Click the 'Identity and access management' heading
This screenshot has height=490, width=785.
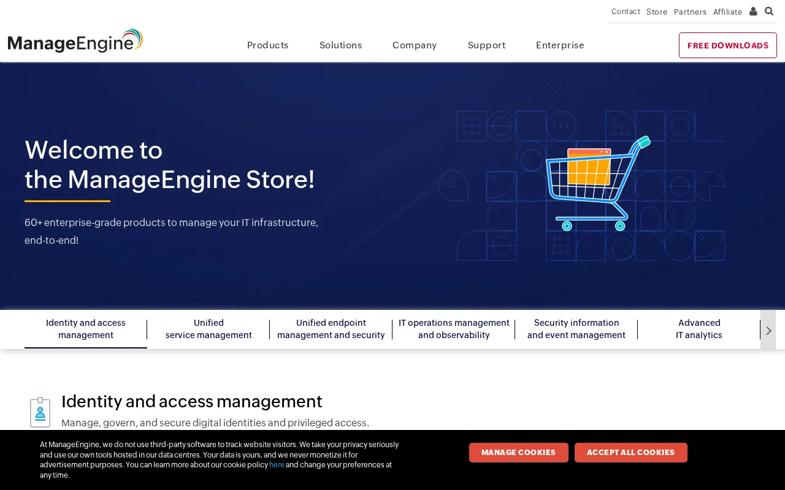[192, 401]
